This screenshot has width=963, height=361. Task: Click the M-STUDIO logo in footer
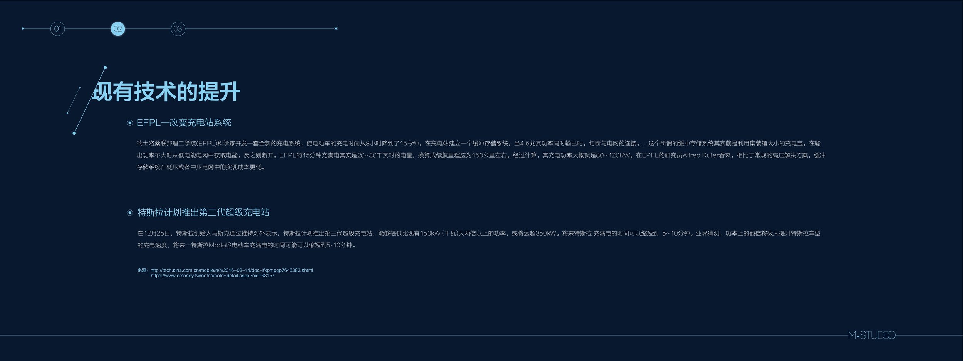(x=872, y=335)
